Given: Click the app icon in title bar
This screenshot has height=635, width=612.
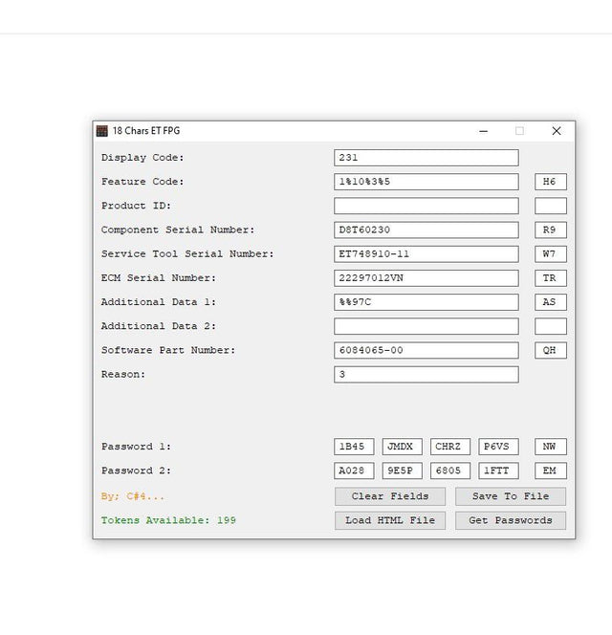Looking at the screenshot, I should point(102,131).
